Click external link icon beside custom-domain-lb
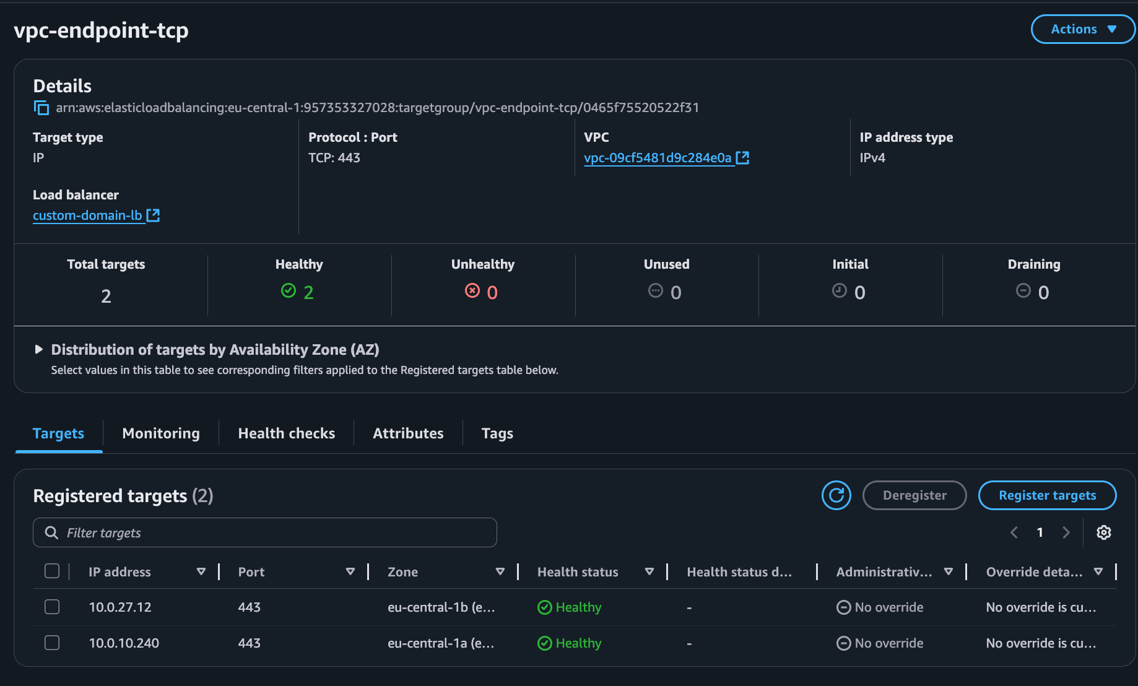Viewport: 1138px width, 686px height. tap(153, 215)
